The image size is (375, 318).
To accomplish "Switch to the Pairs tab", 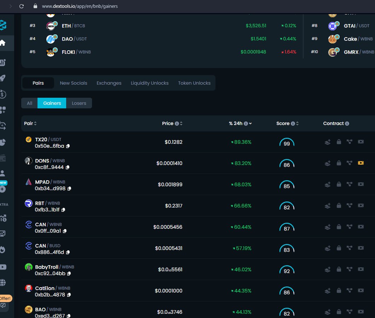I will click(38, 83).
